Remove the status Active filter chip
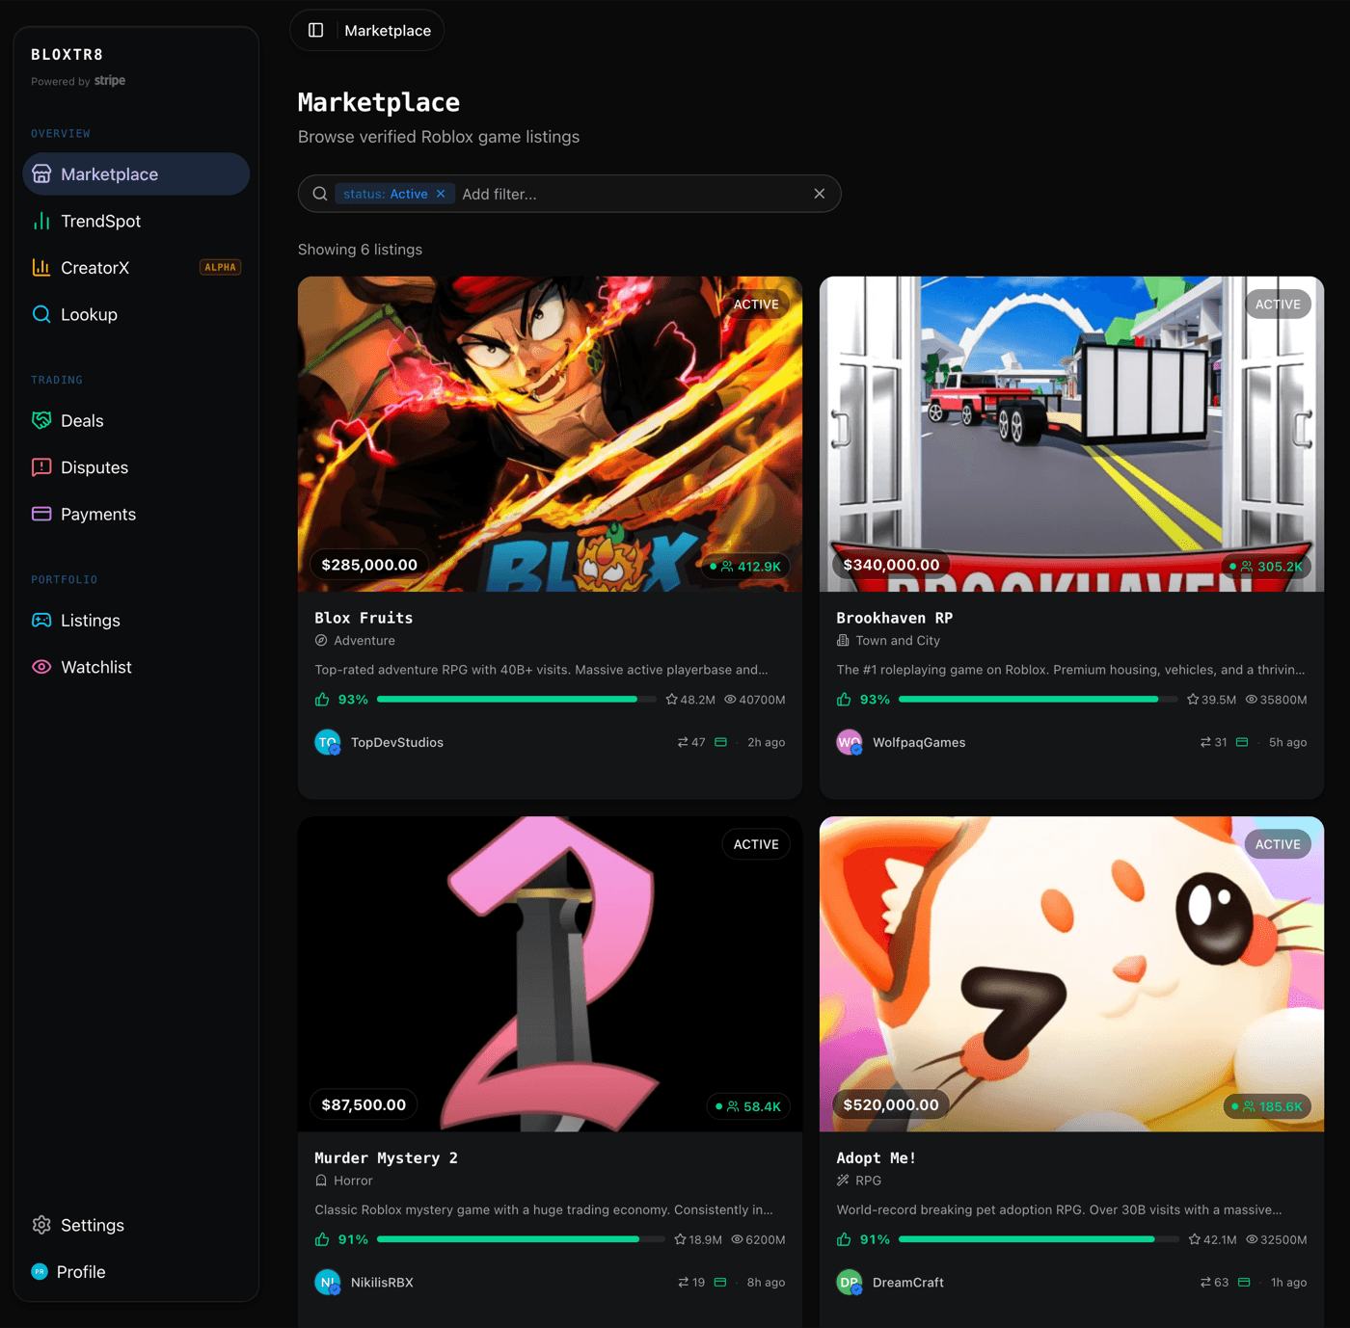1350x1328 pixels. click(x=441, y=193)
